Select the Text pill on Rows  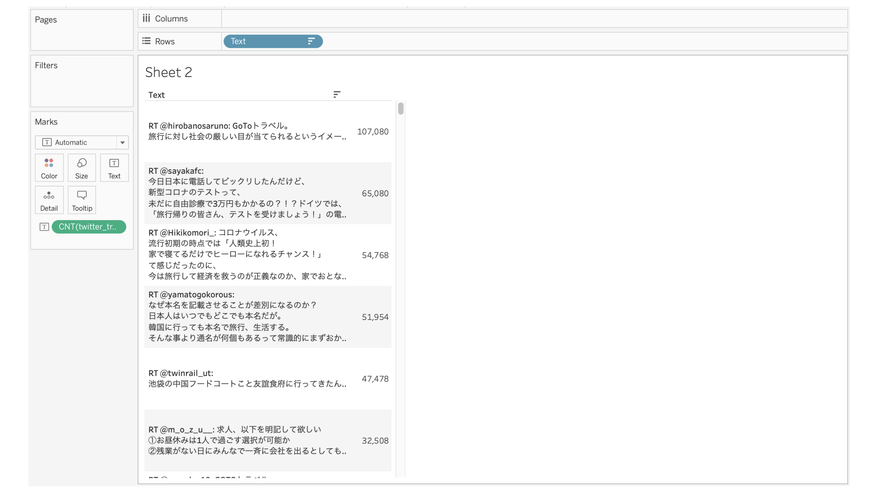(273, 41)
